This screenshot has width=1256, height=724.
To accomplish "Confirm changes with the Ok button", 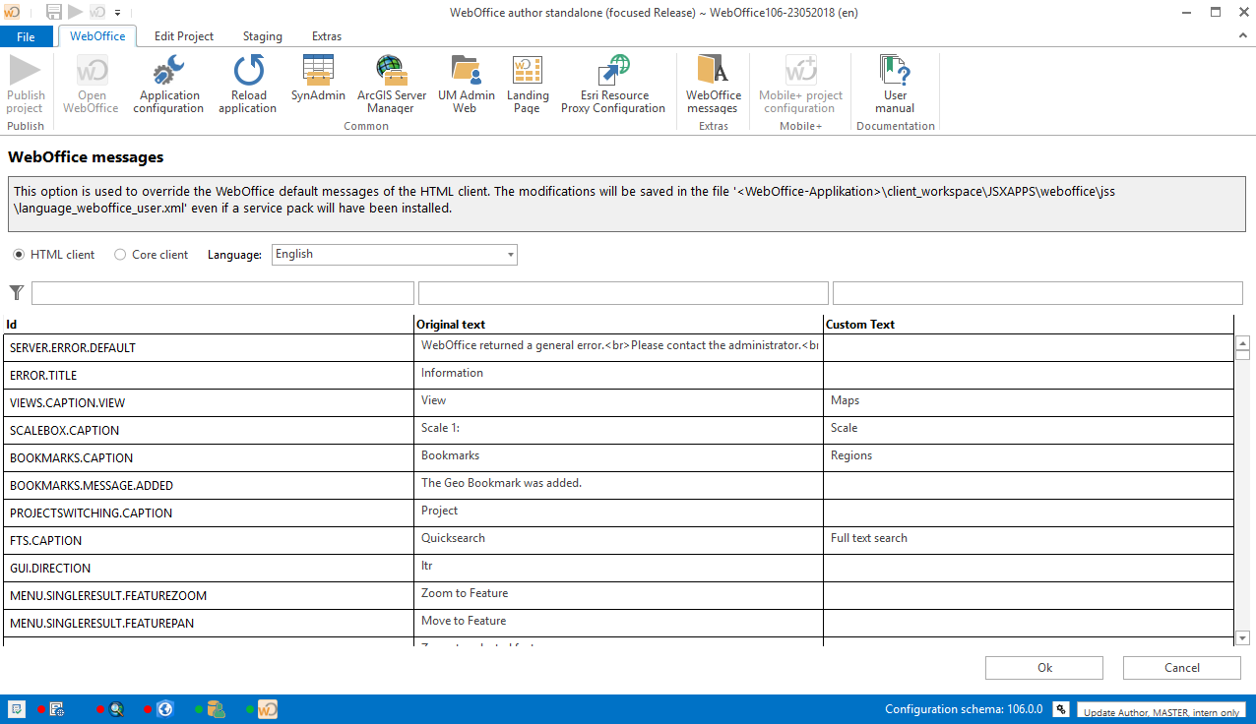I will [x=1043, y=667].
